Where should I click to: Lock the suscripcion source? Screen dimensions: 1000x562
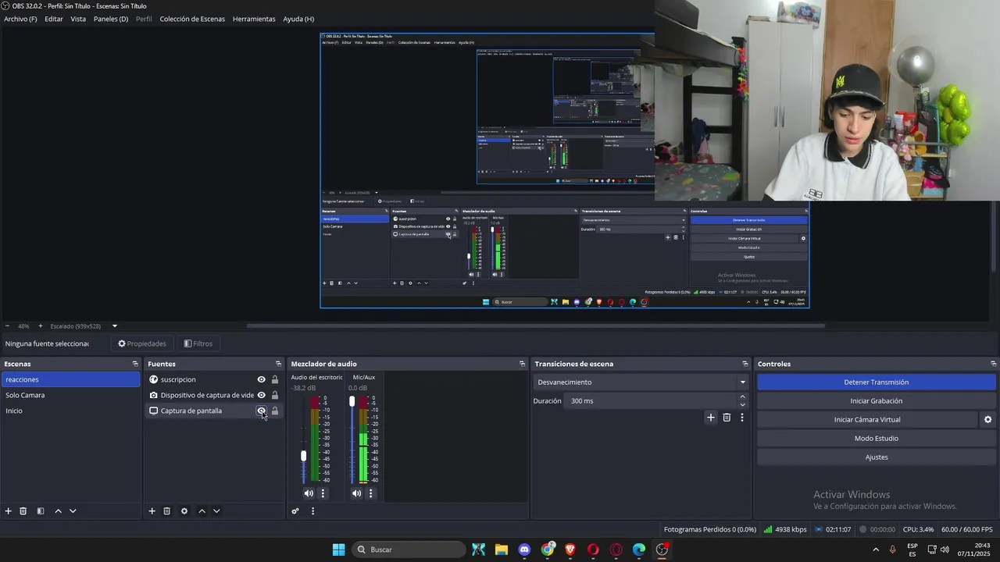click(x=275, y=379)
